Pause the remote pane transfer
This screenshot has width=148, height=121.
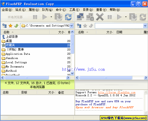(x=110, y=17)
